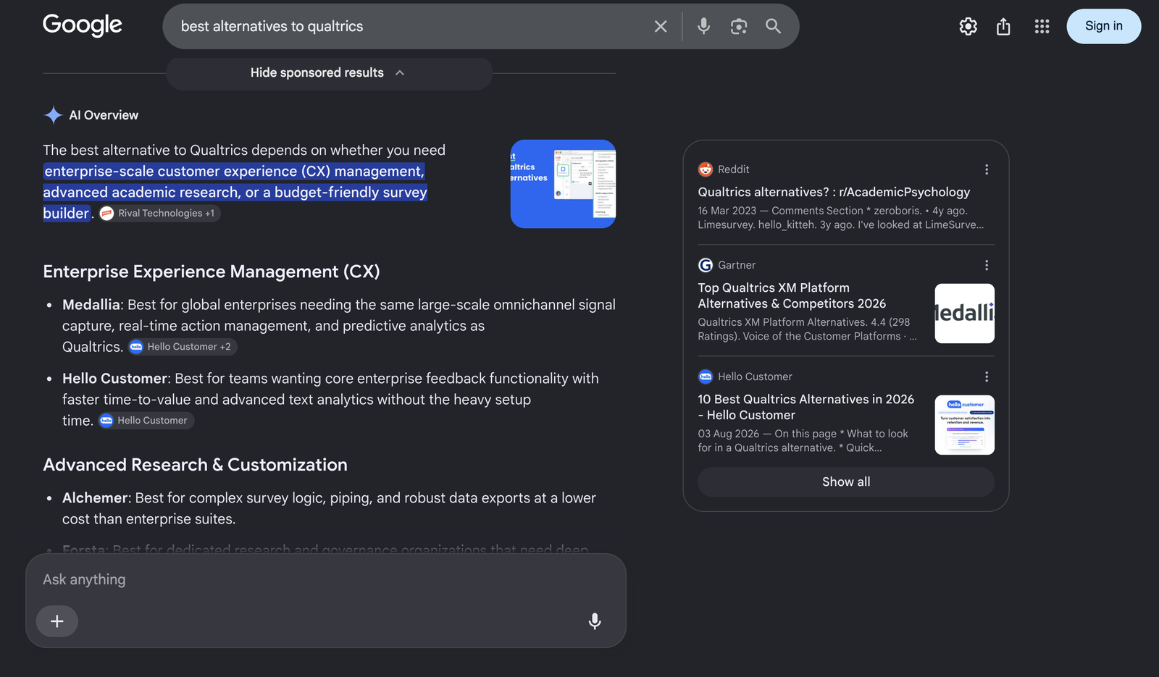Open search by image (Google Lens)
The image size is (1159, 677).
(739, 27)
